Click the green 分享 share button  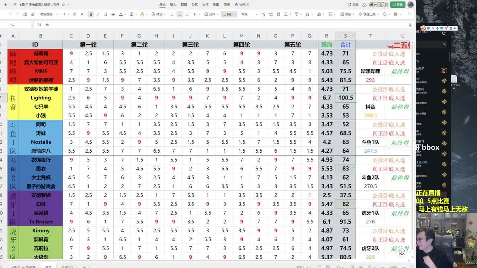click(x=398, y=4)
